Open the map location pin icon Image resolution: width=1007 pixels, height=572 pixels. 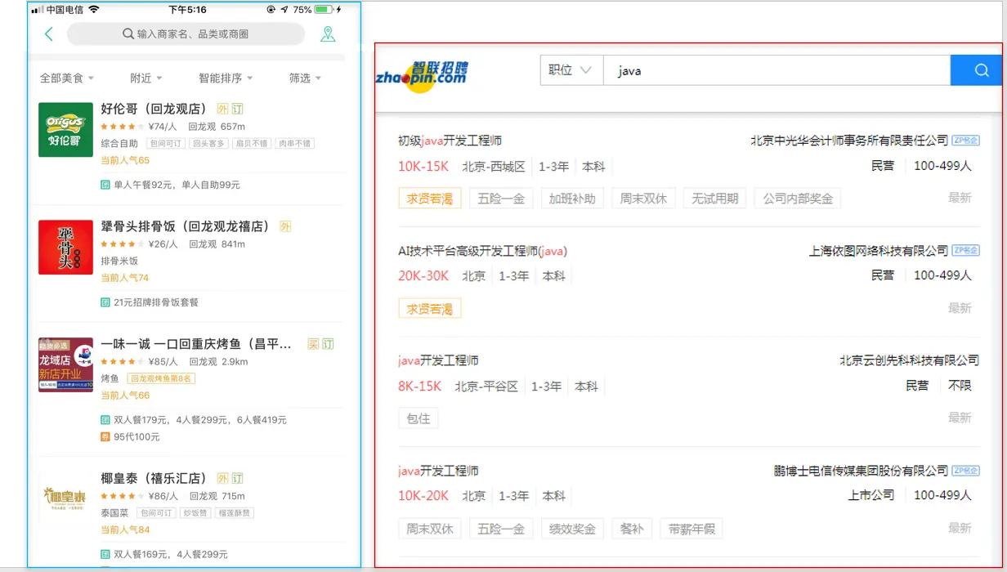tap(328, 34)
